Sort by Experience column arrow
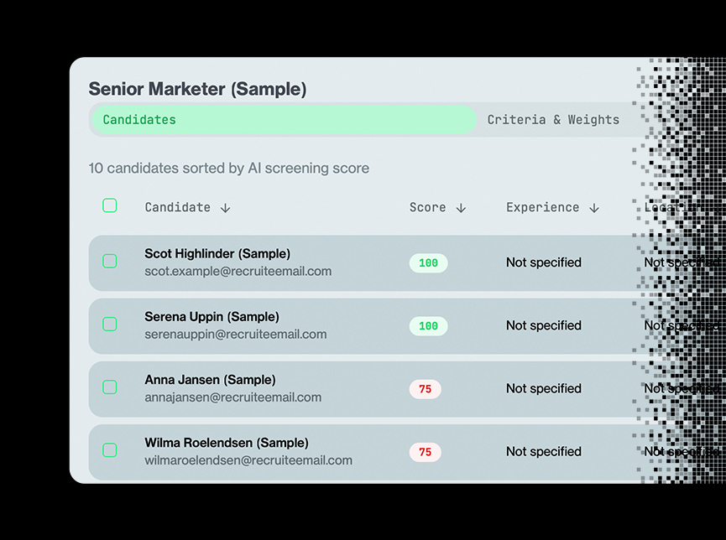 click(594, 208)
